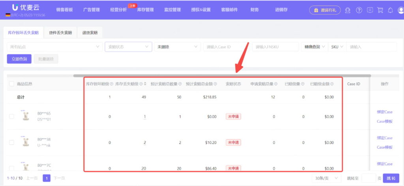Show tooltip icon next to 库存丢失赔偿 header
Screen dimensions: 404x186
pos(141,84)
